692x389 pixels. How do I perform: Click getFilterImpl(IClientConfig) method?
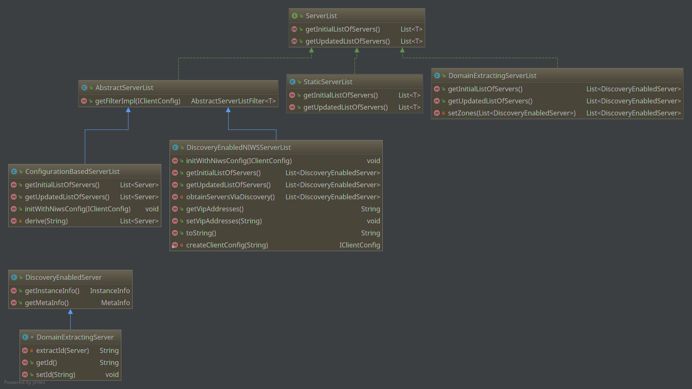pos(138,101)
